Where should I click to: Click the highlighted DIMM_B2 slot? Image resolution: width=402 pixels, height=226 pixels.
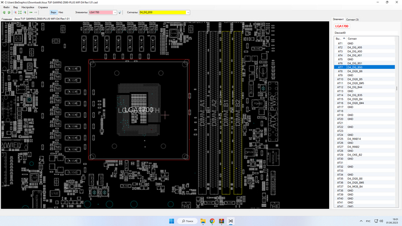238,112
